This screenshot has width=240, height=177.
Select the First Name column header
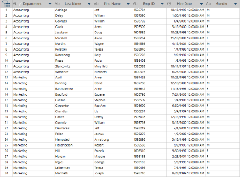(x=112, y=3)
